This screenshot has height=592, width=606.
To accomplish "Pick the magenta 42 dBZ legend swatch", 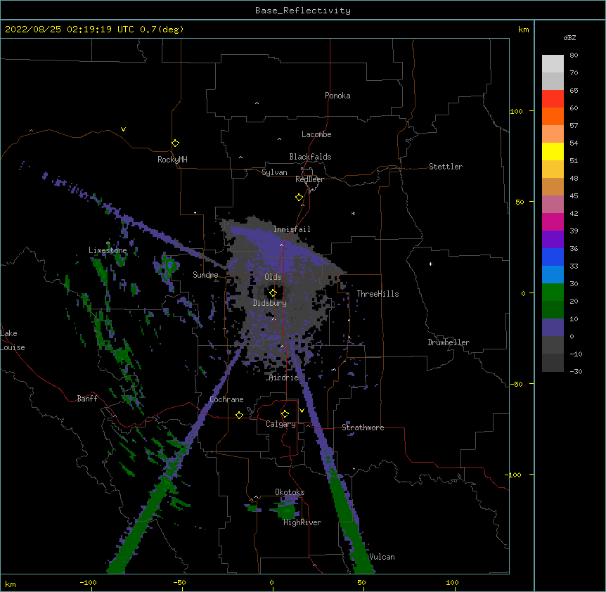I will (x=553, y=221).
